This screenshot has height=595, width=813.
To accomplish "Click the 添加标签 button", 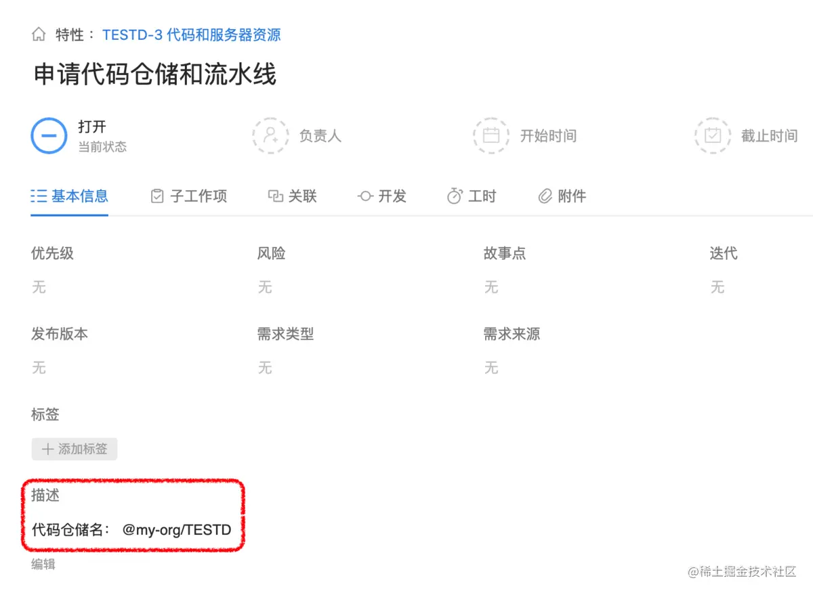I will 75,449.
